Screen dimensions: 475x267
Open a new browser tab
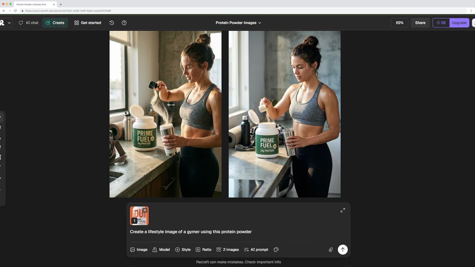[x=61, y=4]
